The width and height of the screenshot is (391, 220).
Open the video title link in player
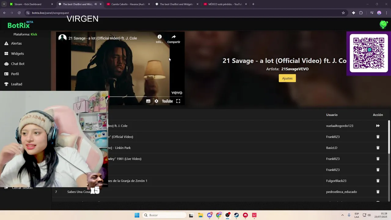coord(103,38)
